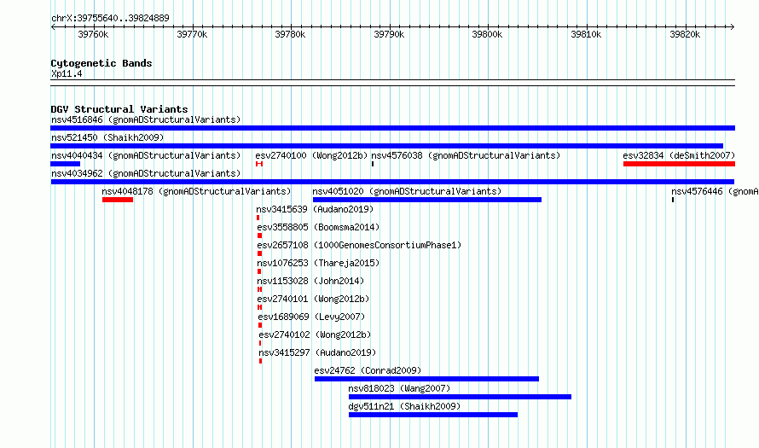Open nsv4040434 variant label
The width and height of the screenshot is (759, 448).
click(146, 155)
